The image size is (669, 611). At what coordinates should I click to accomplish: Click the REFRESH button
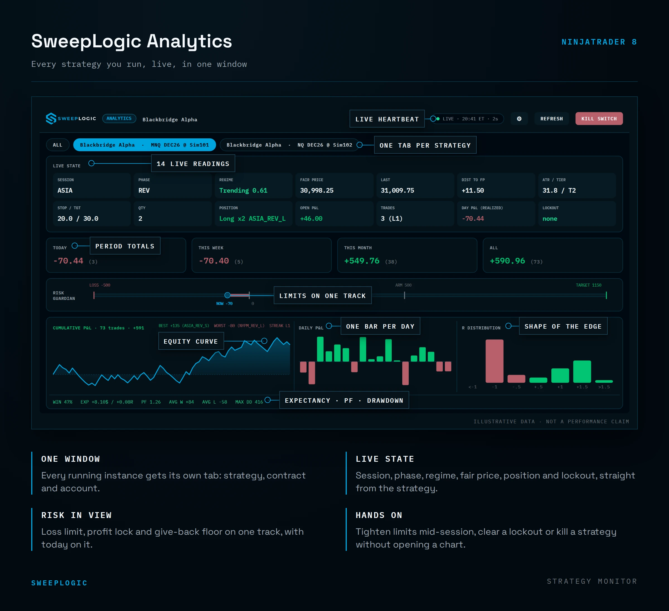point(551,119)
